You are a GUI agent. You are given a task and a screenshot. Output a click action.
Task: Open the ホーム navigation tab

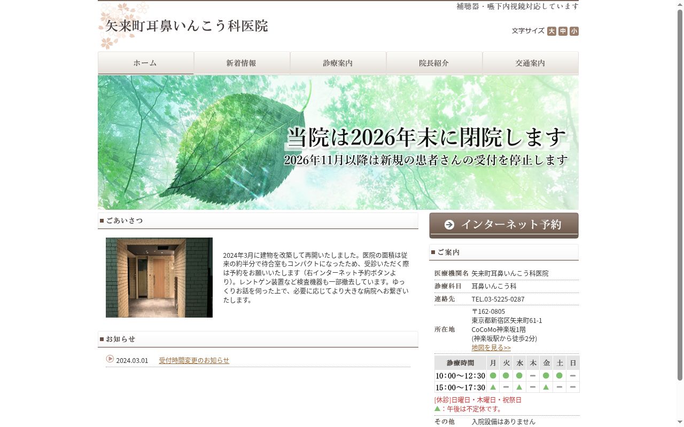pos(146,63)
